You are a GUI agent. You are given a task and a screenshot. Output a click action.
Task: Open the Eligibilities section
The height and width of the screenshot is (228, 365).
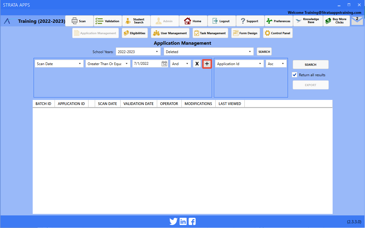(x=135, y=33)
